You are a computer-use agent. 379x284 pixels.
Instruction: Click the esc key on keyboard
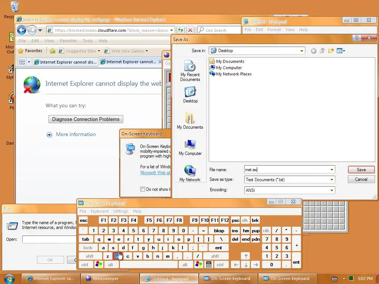(x=84, y=220)
